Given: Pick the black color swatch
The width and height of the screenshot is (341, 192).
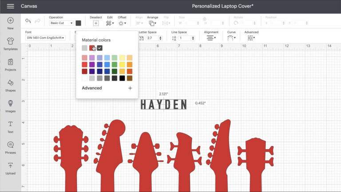Looking at the screenshot, I should (122, 78).
